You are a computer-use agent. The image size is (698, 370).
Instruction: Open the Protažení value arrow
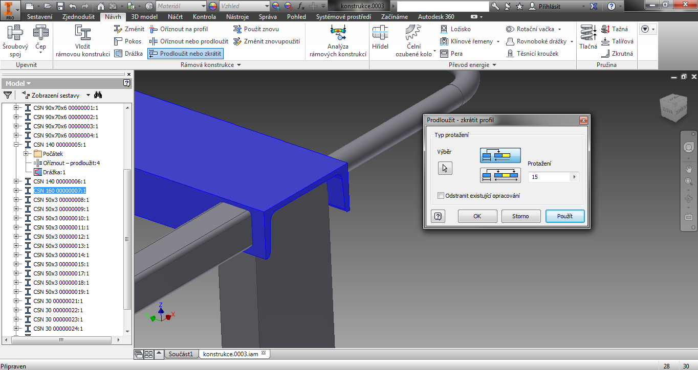point(574,177)
